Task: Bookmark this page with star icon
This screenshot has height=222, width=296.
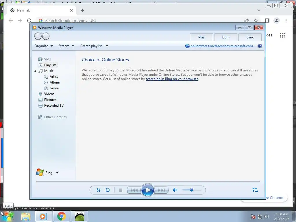Action: coord(256,21)
